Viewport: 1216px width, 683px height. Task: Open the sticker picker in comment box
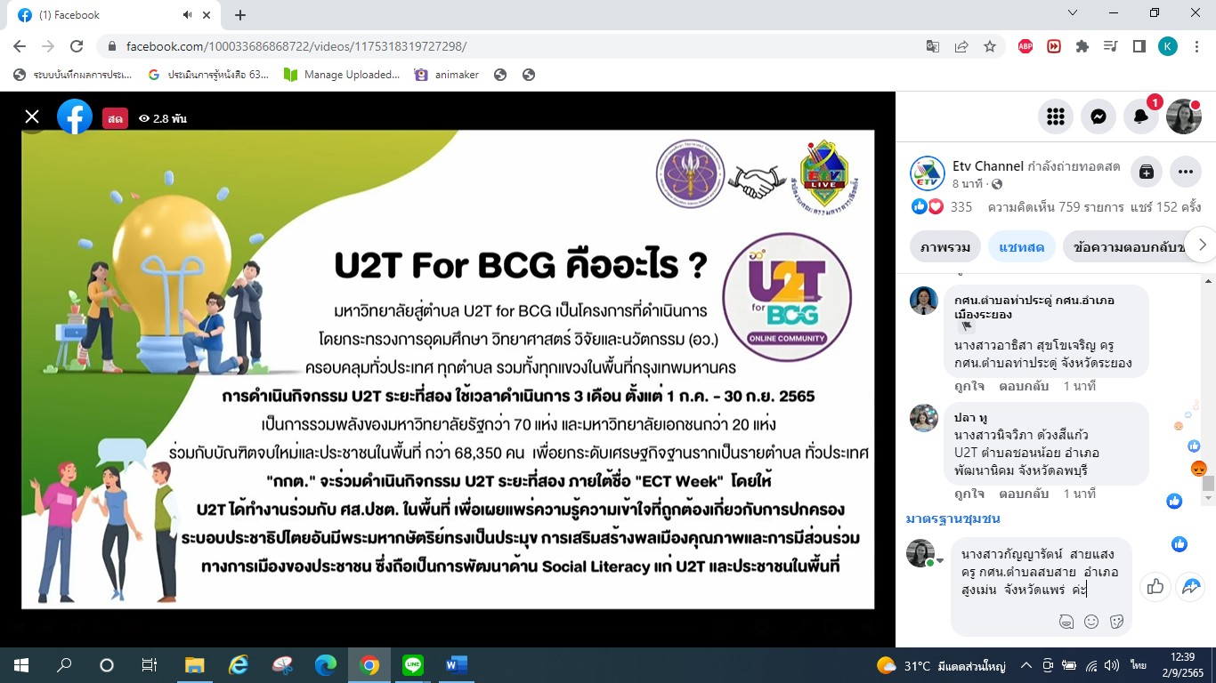[x=1116, y=622]
